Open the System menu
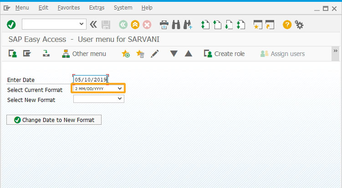This screenshot has height=188, width=342. point(123,8)
